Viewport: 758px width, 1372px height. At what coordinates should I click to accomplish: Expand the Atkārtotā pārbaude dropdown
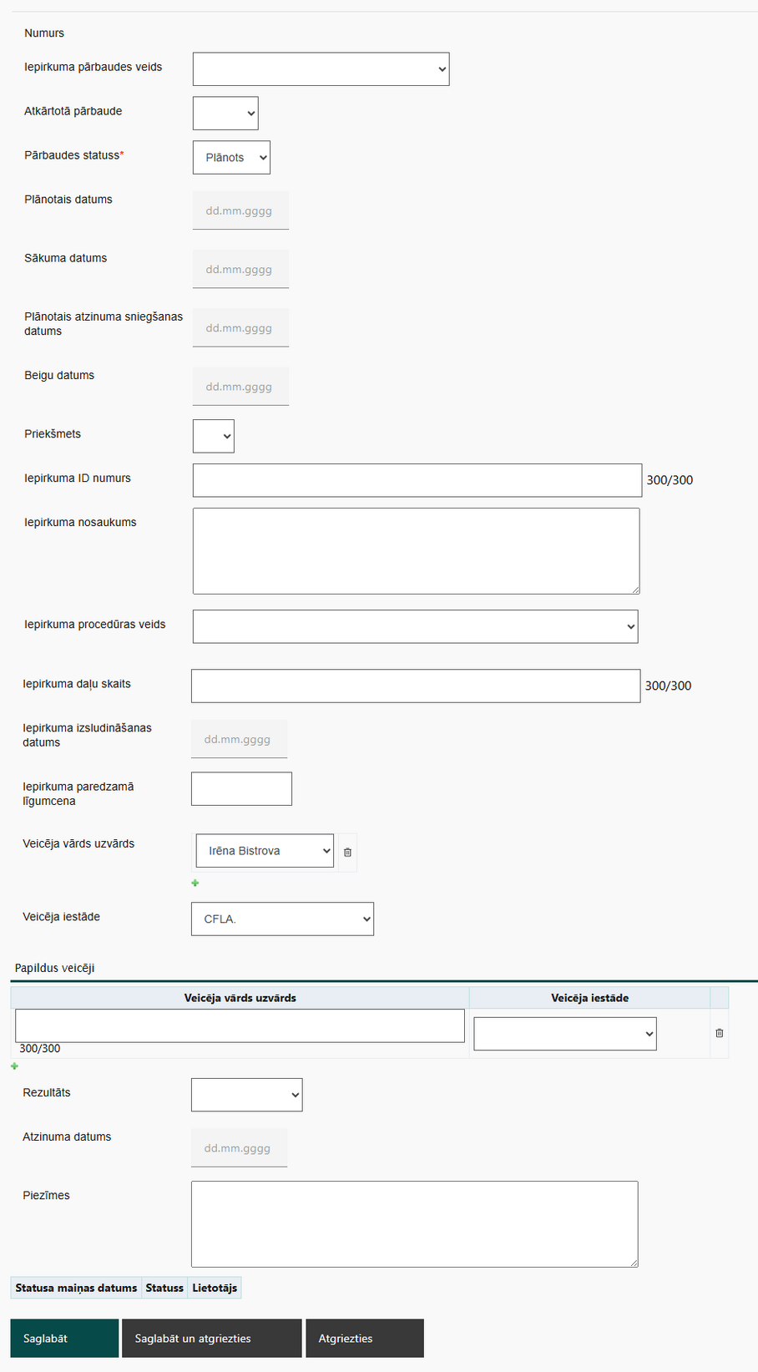(x=225, y=114)
